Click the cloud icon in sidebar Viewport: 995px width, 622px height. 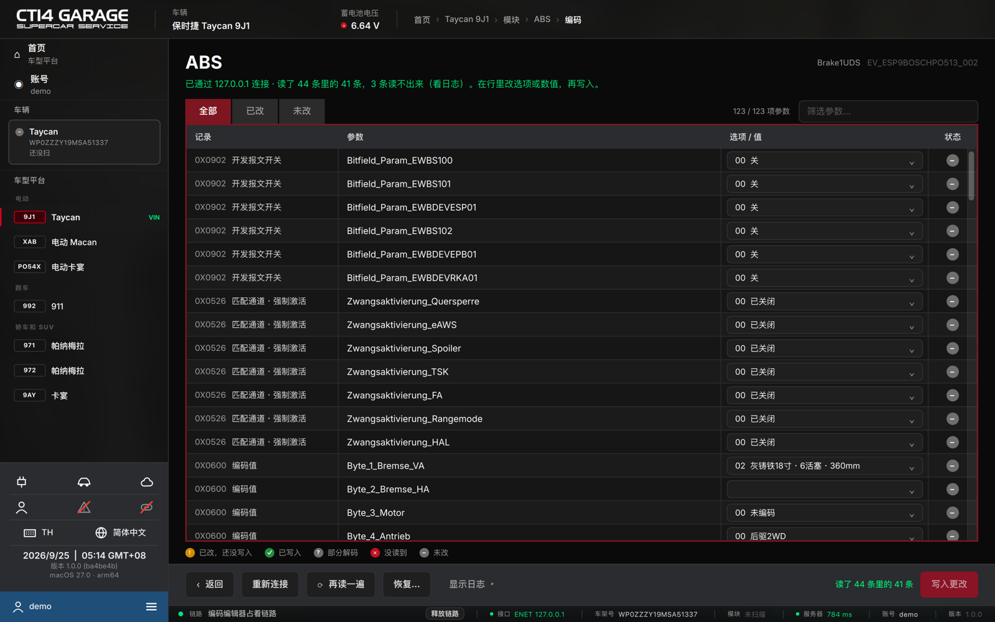tap(147, 482)
